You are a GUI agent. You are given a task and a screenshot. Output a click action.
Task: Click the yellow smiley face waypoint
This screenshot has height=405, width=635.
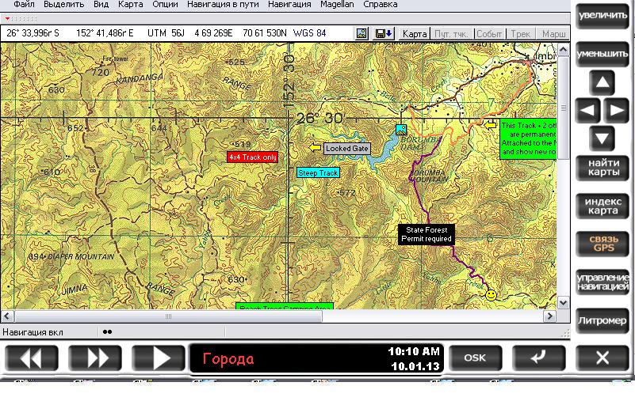coord(491,295)
